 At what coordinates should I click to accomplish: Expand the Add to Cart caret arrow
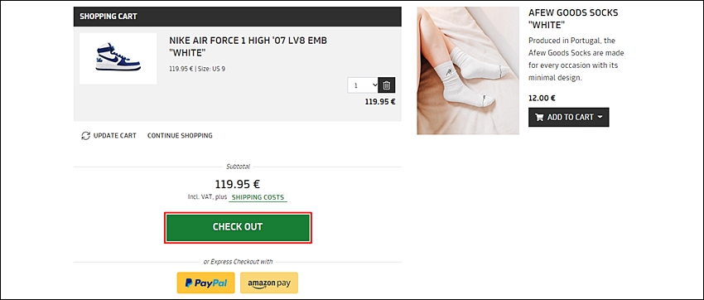(600, 117)
